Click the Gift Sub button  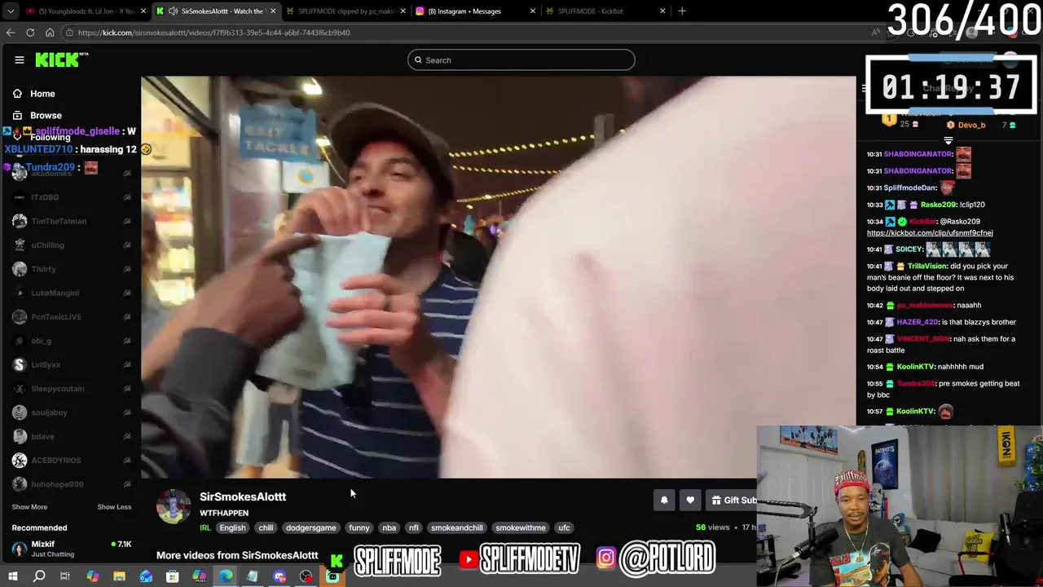coord(733,501)
